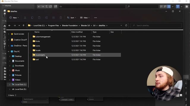Switch to large icons view in status bar

(x=181, y=95)
